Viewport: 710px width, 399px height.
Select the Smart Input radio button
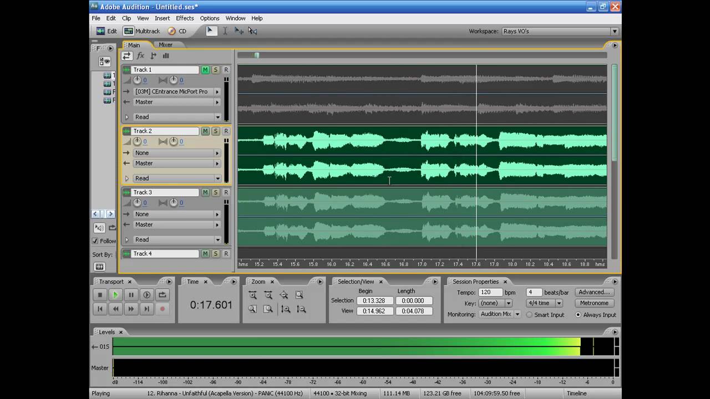click(x=529, y=315)
